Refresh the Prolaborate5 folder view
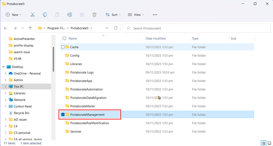The image size is (273, 146). (x=116, y=28)
